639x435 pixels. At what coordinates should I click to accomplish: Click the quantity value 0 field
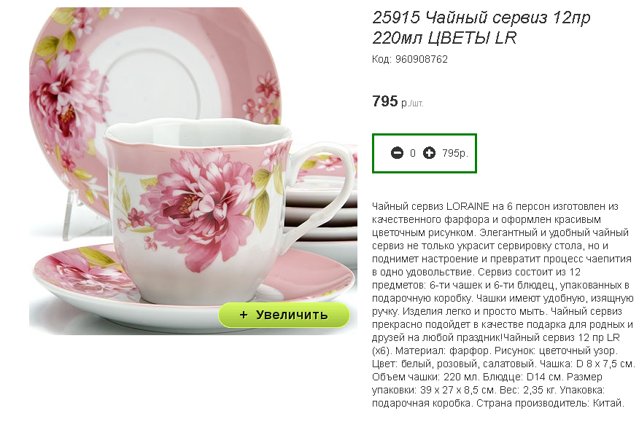[x=413, y=153]
